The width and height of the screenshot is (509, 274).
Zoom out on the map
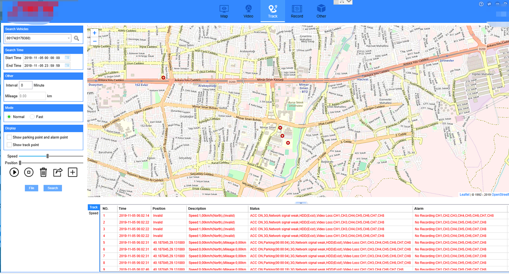tap(94, 41)
